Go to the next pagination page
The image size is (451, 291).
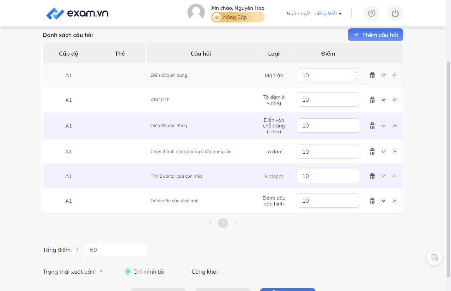[x=236, y=223]
